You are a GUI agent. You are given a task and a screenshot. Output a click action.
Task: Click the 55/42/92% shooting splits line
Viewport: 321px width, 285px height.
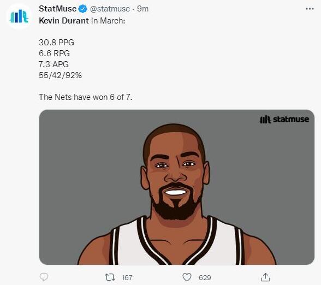click(60, 75)
